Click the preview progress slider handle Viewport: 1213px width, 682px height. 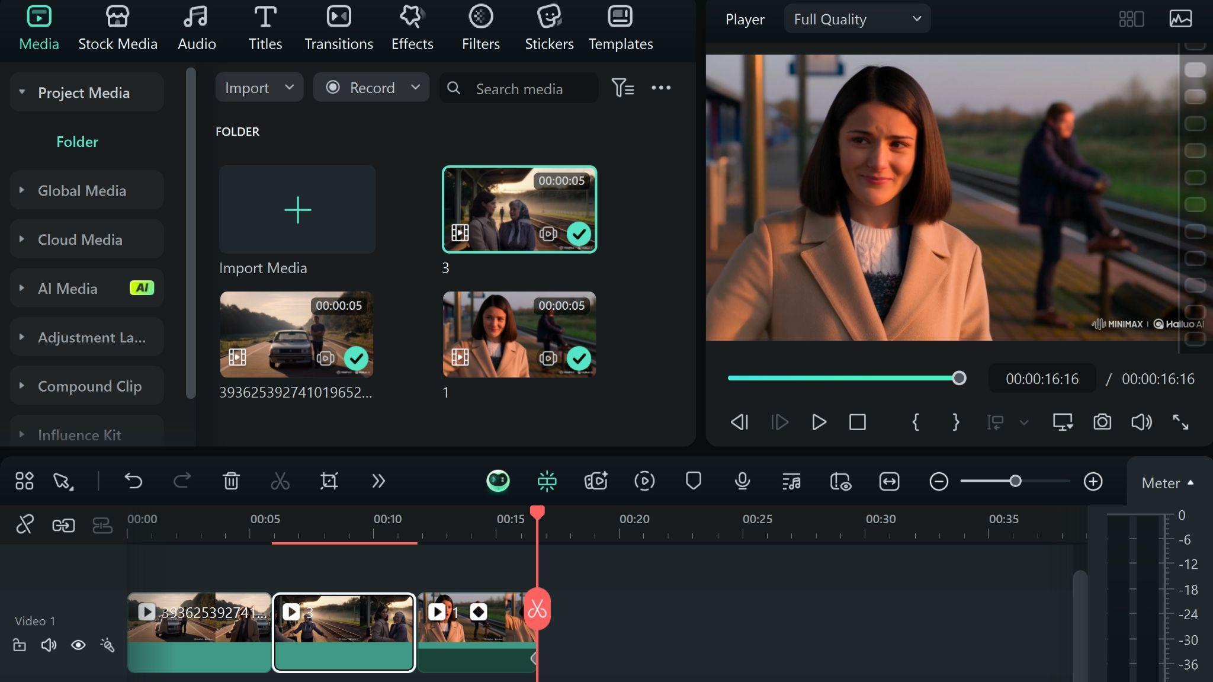[959, 378]
